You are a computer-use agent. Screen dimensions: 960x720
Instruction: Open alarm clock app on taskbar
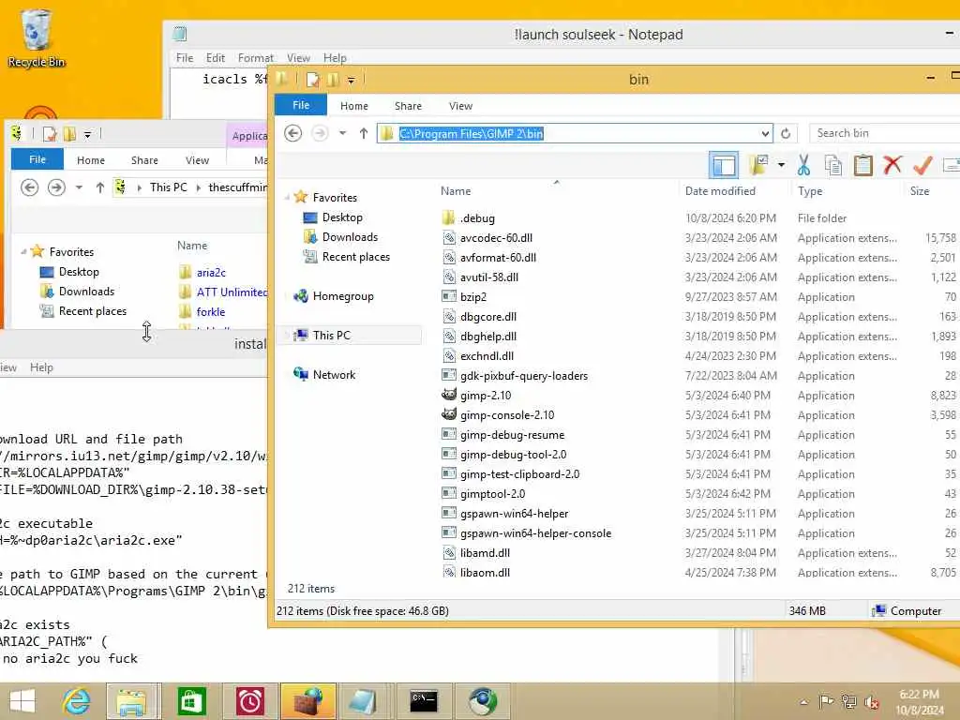click(x=249, y=701)
